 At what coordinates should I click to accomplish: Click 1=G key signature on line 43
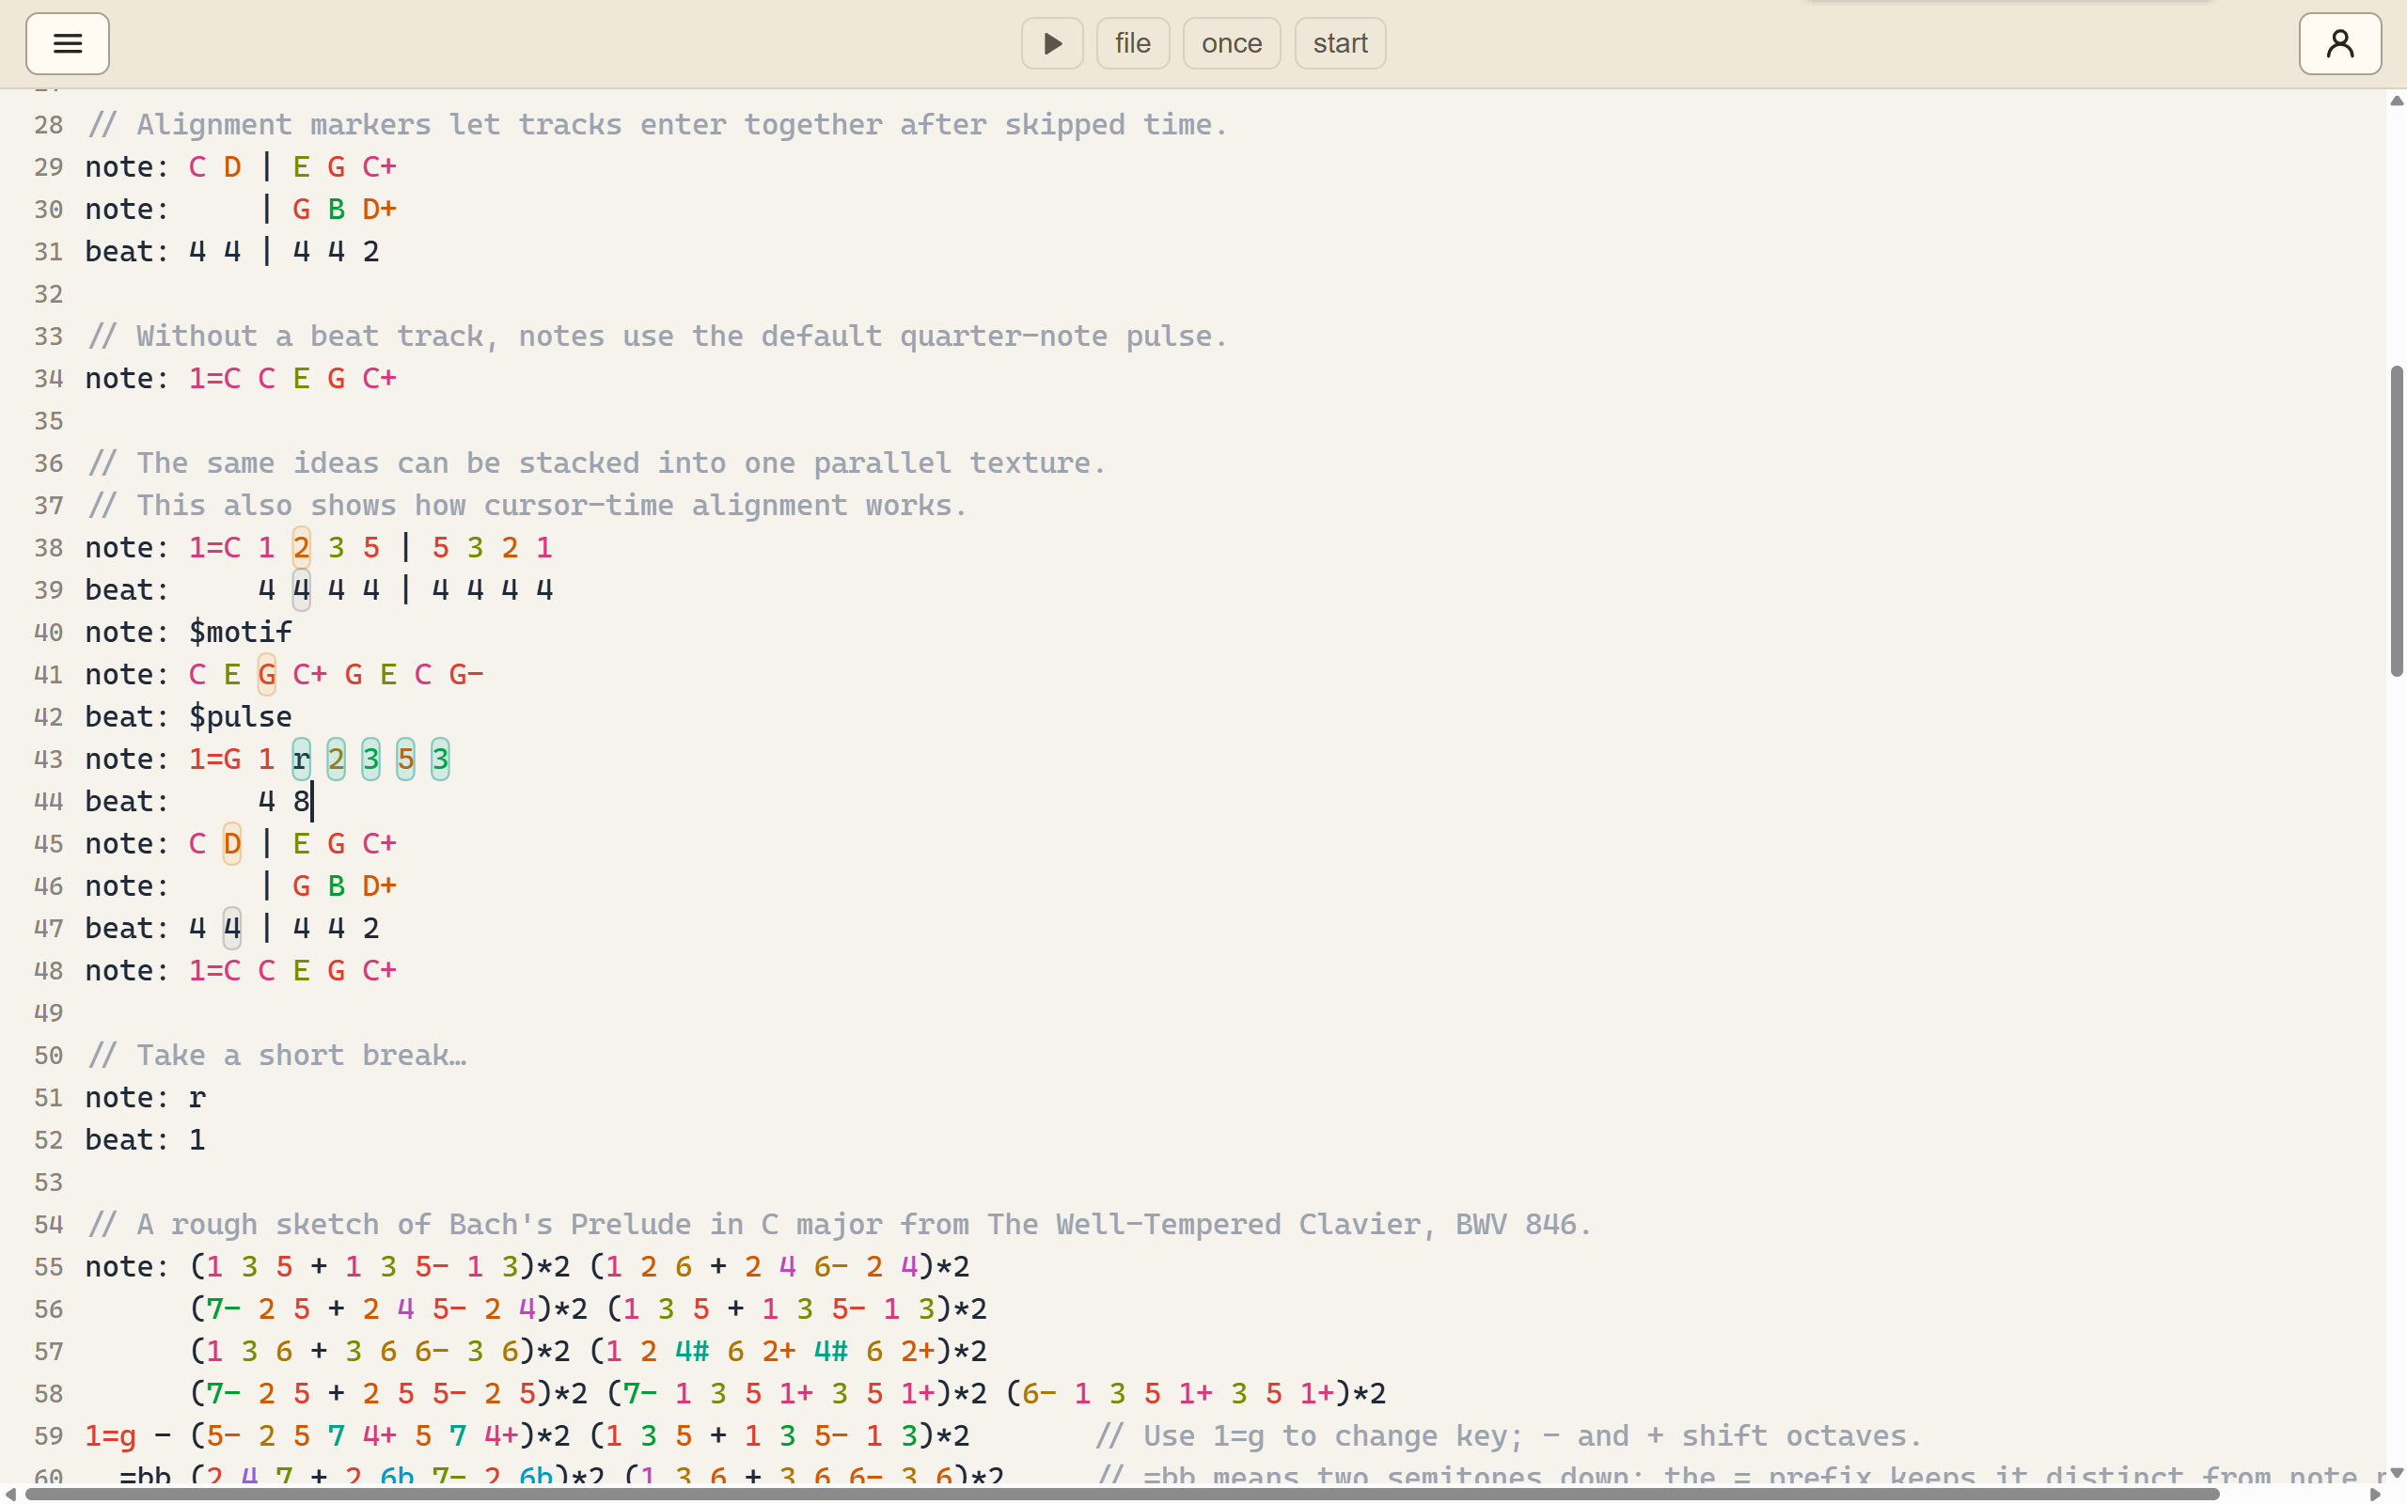214,759
